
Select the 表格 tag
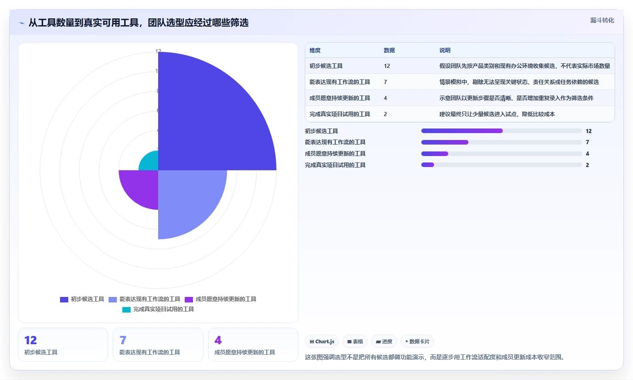tap(355, 341)
